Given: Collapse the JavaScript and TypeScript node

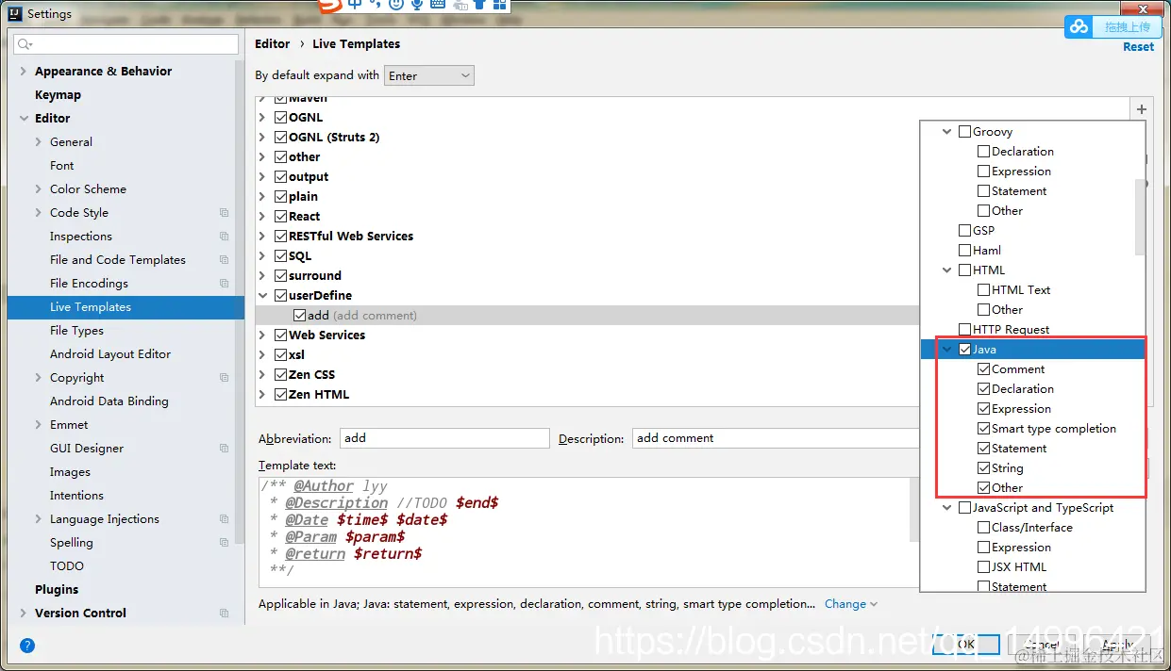Looking at the screenshot, I should [x=946, y=508].
